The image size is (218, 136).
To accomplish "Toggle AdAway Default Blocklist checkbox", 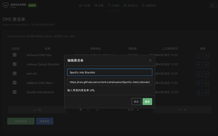I will pyautogui.click(x=15, y=64).
